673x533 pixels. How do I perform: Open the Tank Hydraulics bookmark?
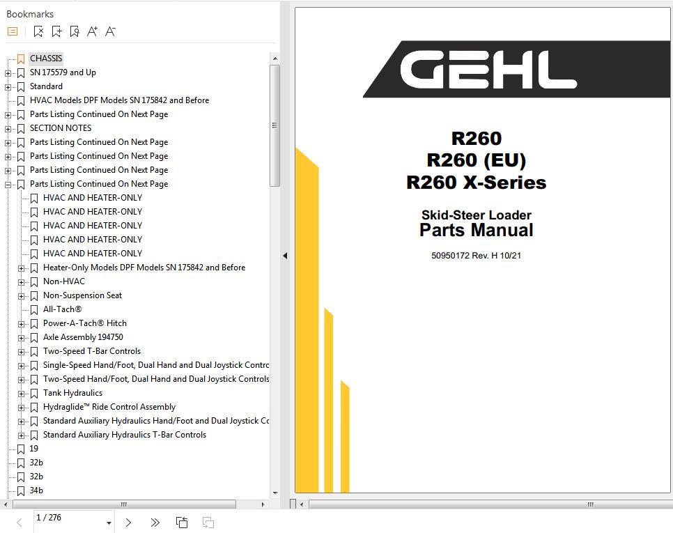[x=73, y=393]
